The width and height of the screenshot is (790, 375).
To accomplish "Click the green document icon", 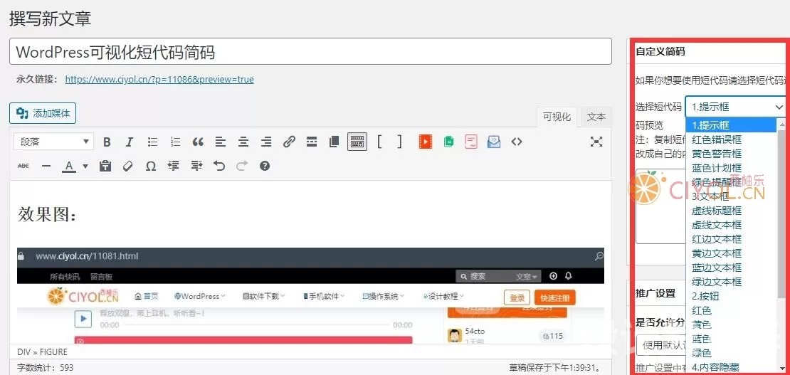I will pyautogui.click(x=448, y=142).
